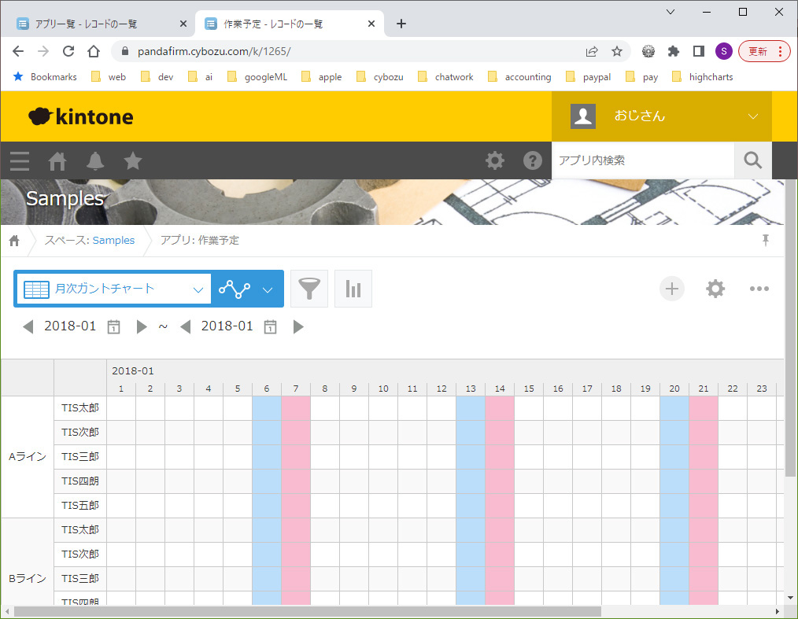Click the スペース: Samples breadcrumb link
The height and width of the screenshot is (619, 798).
pyautogui.click(x=90, y=241)
